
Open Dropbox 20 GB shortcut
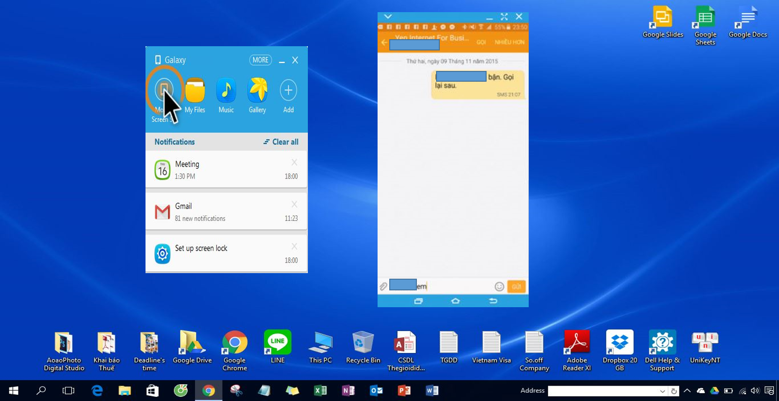[x=619, y=351]
